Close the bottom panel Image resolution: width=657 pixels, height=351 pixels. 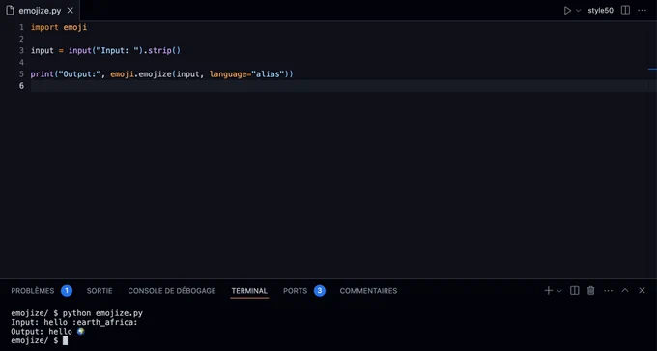[x=642, y=291]
